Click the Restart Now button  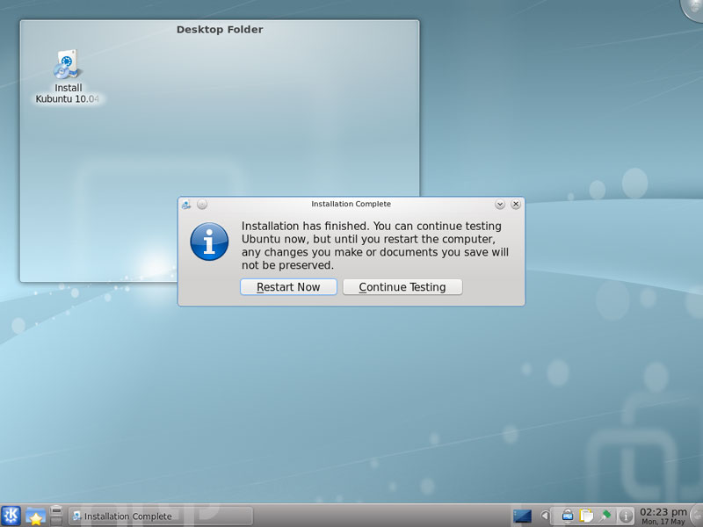288,287
